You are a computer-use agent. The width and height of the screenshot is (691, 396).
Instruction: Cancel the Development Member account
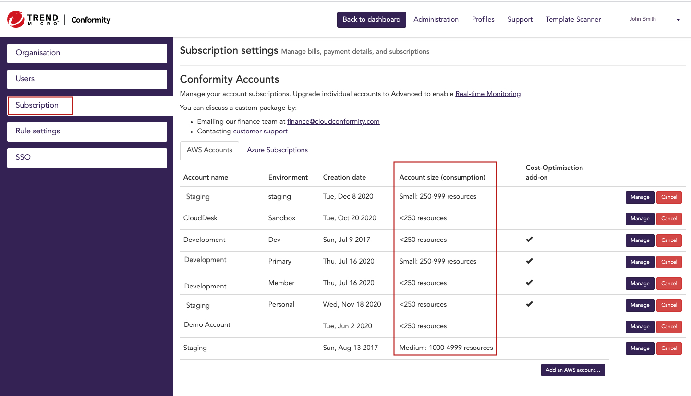[669, 284]
